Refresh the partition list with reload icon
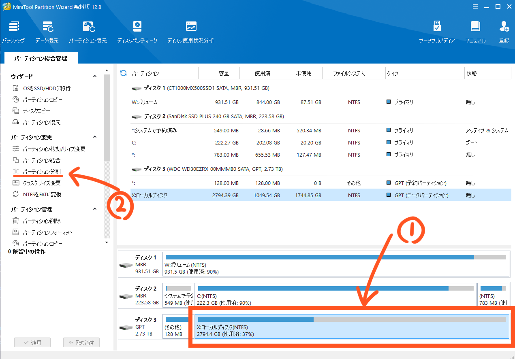 click(124, 73)
